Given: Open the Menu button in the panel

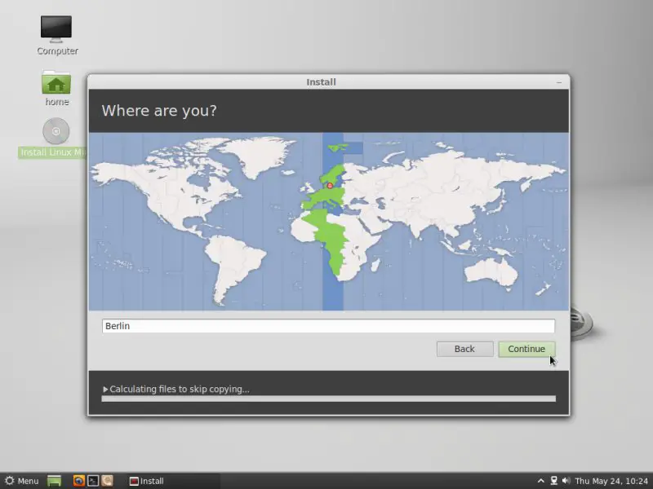Looking at the screenshot, I should [x=22, y=481].
